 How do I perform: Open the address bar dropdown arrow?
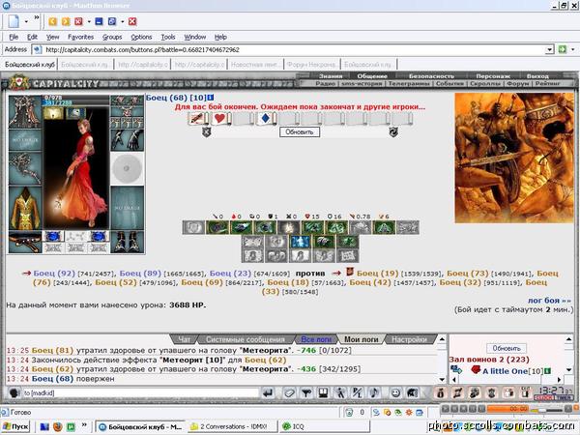pyautogui.click(x=550, y=49)
